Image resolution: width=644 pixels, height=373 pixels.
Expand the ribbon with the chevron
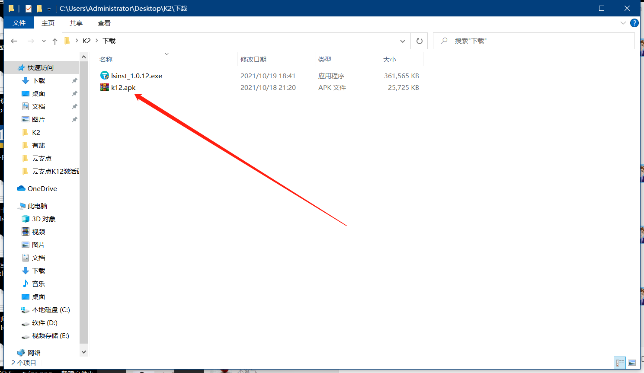(623, 23)
